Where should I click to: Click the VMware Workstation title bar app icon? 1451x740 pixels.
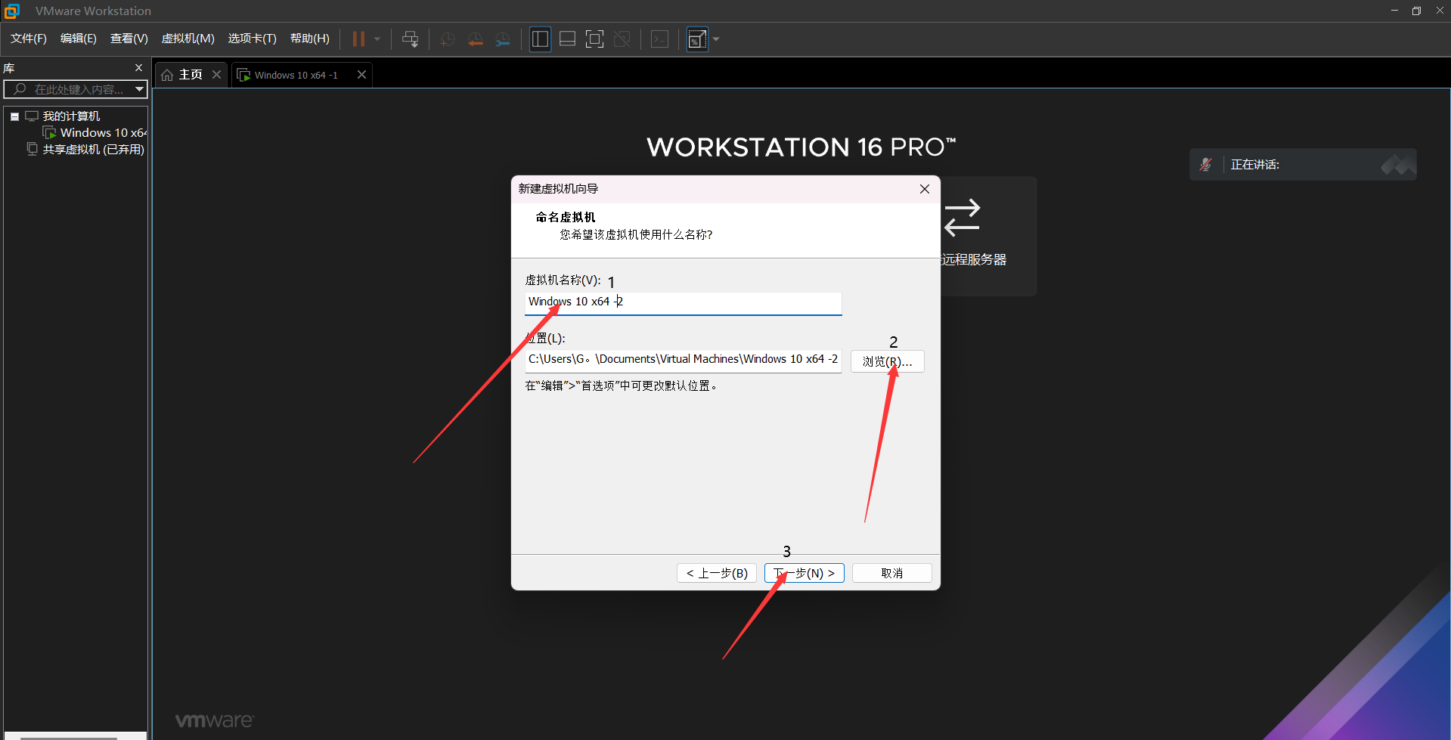(12, 11)
